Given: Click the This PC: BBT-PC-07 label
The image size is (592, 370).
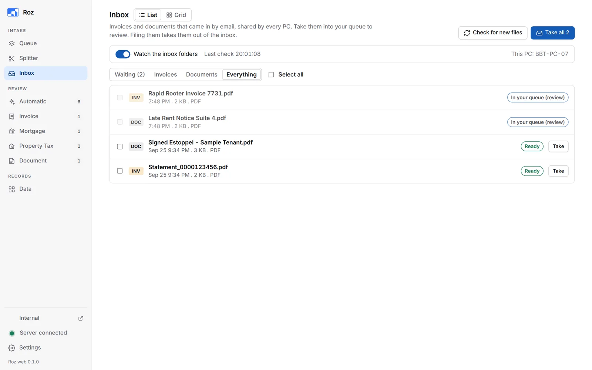Looking at the screenshot, I should pyautogui.click(x=539, y=54).
